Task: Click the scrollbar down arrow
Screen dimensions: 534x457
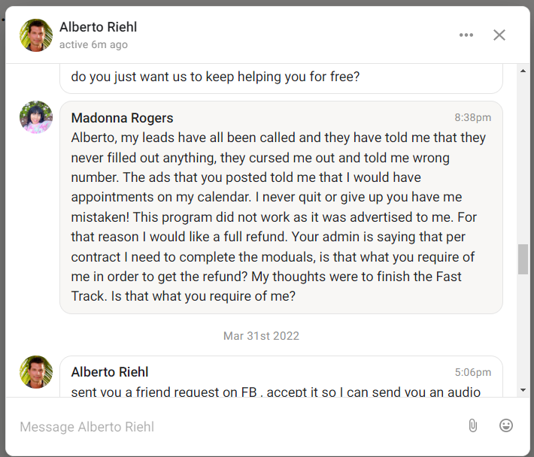Action: 523,390
